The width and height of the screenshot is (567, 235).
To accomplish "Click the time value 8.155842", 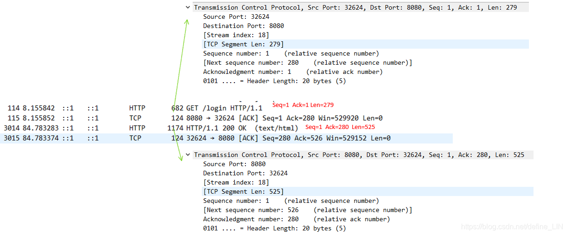I will [x=39, y=108].
